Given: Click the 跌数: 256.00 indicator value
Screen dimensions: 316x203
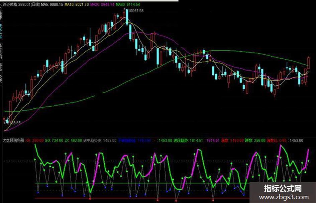Looking at the screenshot, I should 255,140.
